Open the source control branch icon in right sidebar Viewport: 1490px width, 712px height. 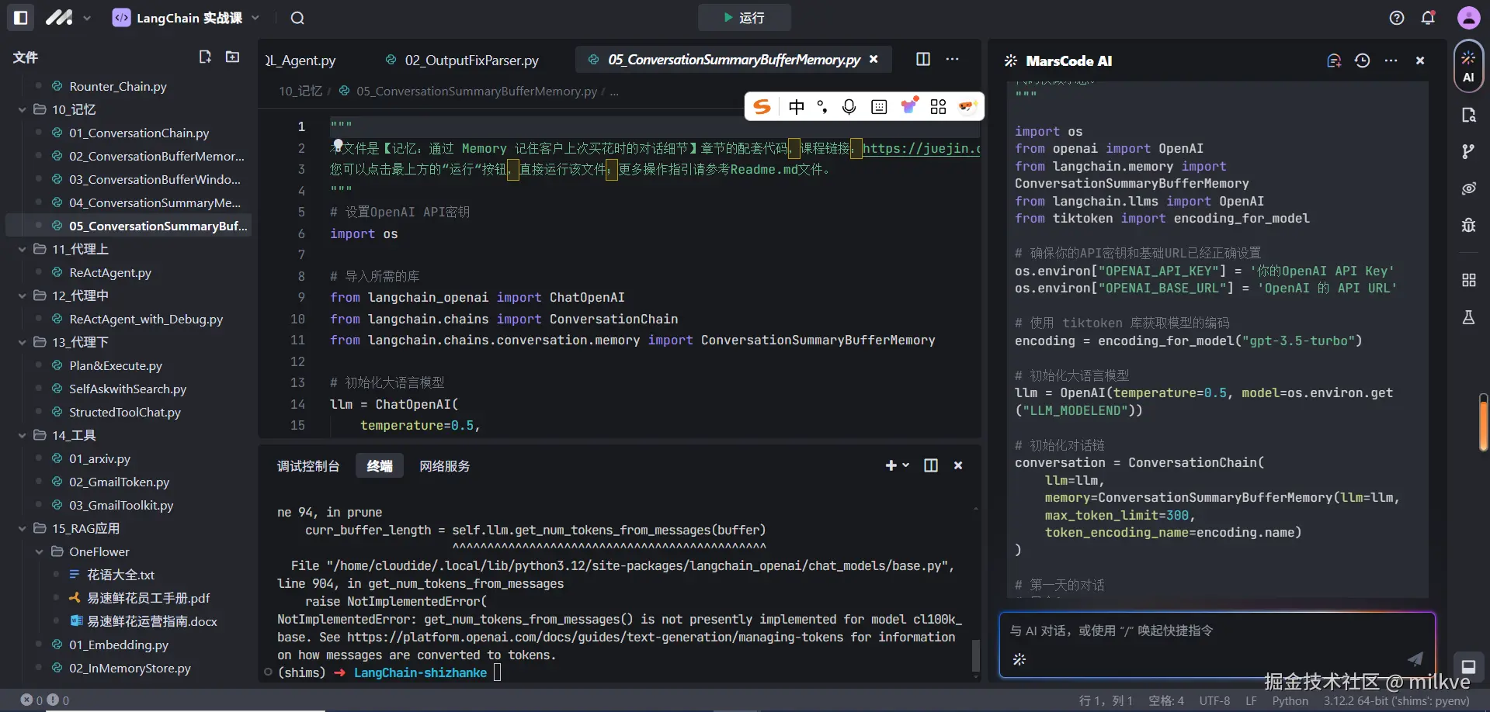1468,152
